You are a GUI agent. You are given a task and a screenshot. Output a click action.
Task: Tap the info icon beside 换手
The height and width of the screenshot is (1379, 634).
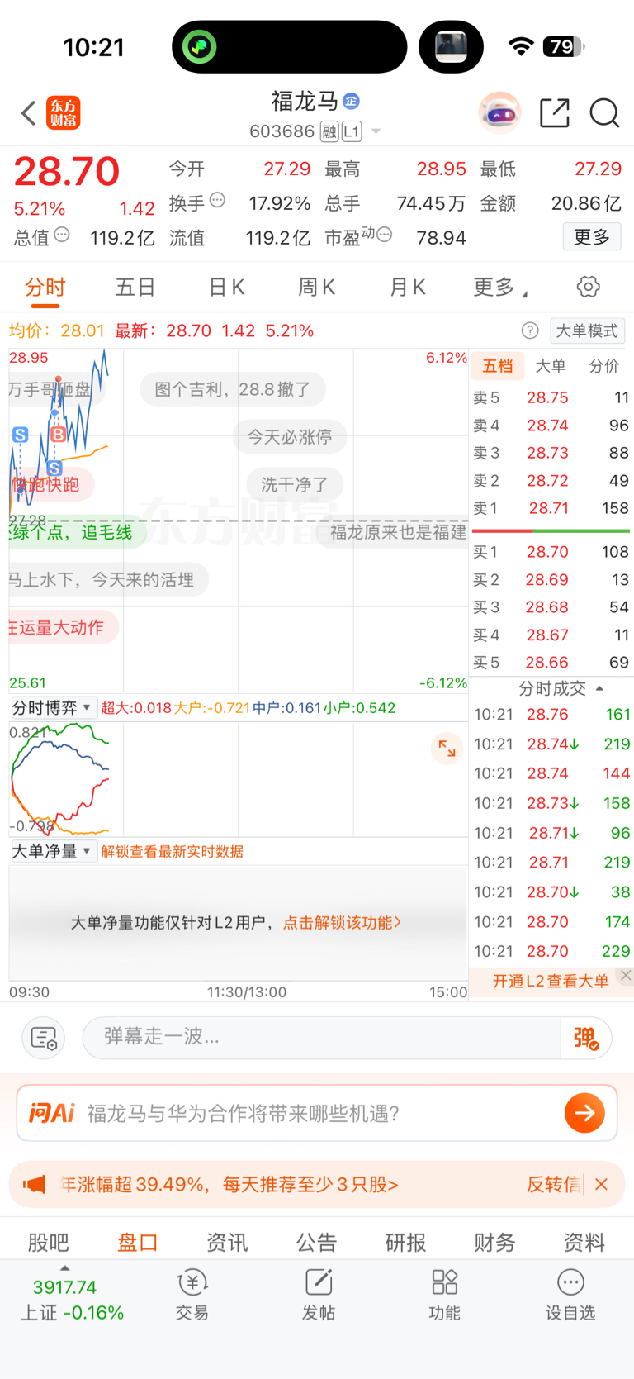(217, 200)
